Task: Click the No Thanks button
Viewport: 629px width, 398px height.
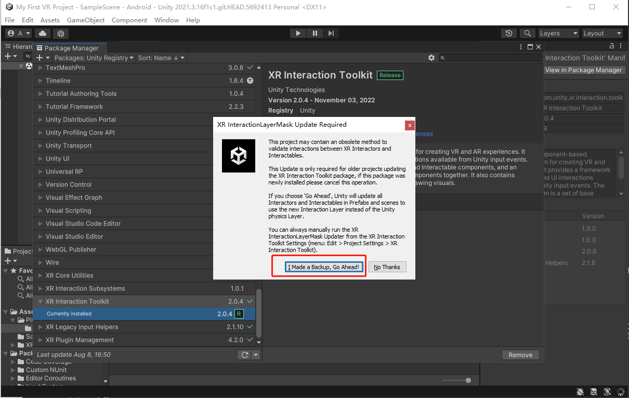Action: (x=387, y=267)
